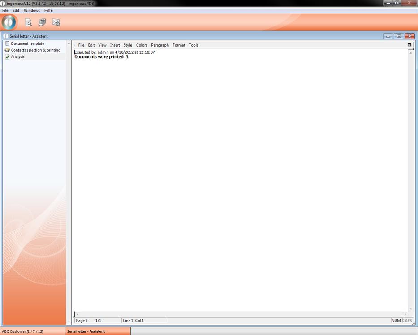Click the Analysis checkmark icon
This screenshot has width=418, height=335.
(x=7, y=57)
